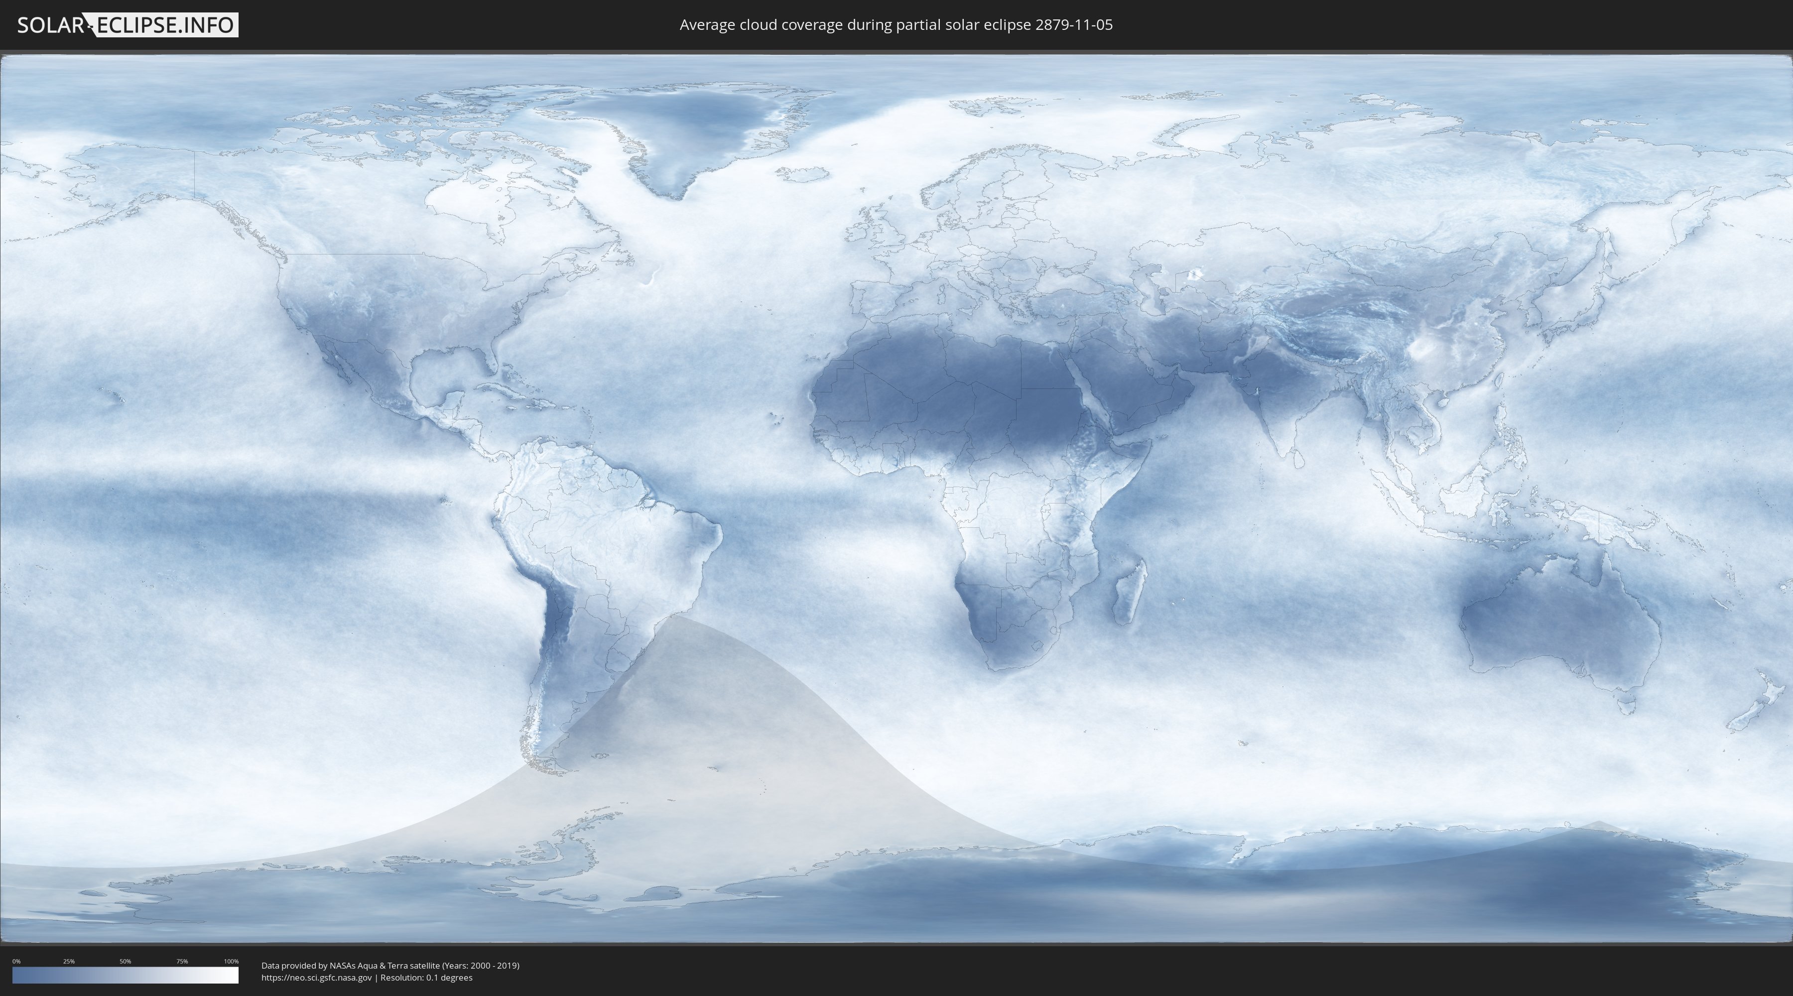The height and width of the screenshot is (996, 1793).
Task: Click the title 'Average cloud coverage during partial solar eclipse 2879-11-05'
Action: (896, 25)
